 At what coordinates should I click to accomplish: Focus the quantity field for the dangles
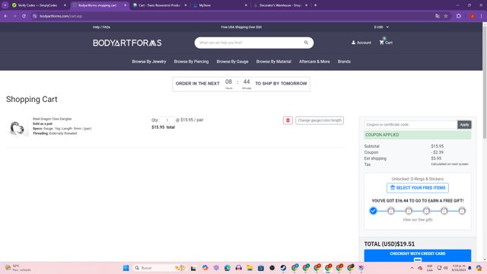[167, 120]
